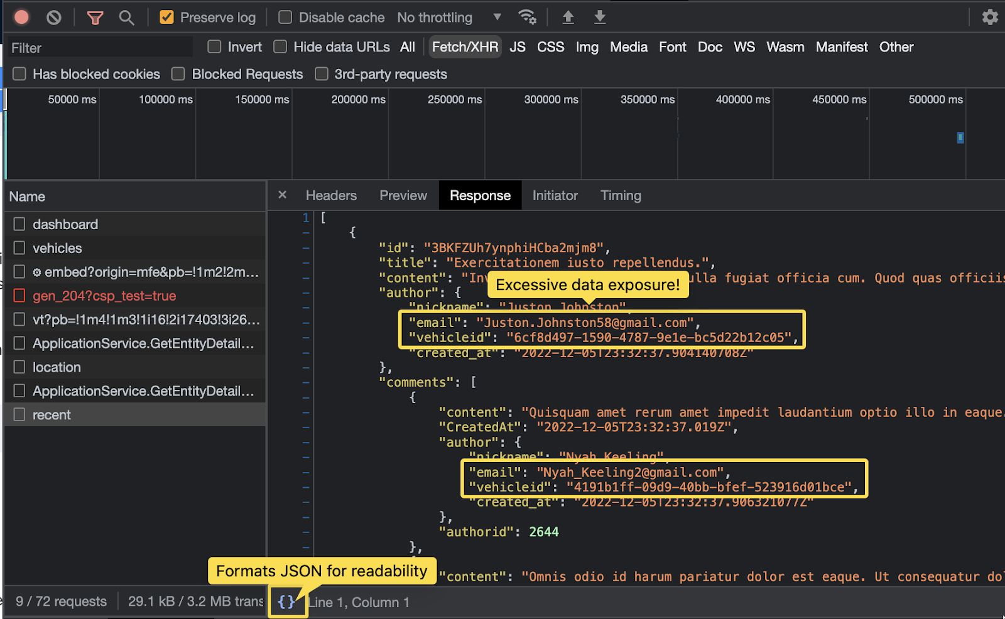Select the recent request
Screen dimensions: 1005x619
pyautogui.click(x=135, y=415)
